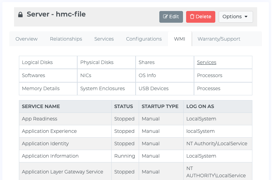The image size is (274, 180).
Task: Expand the Options dropdown caret
Action: click(246, 17)
